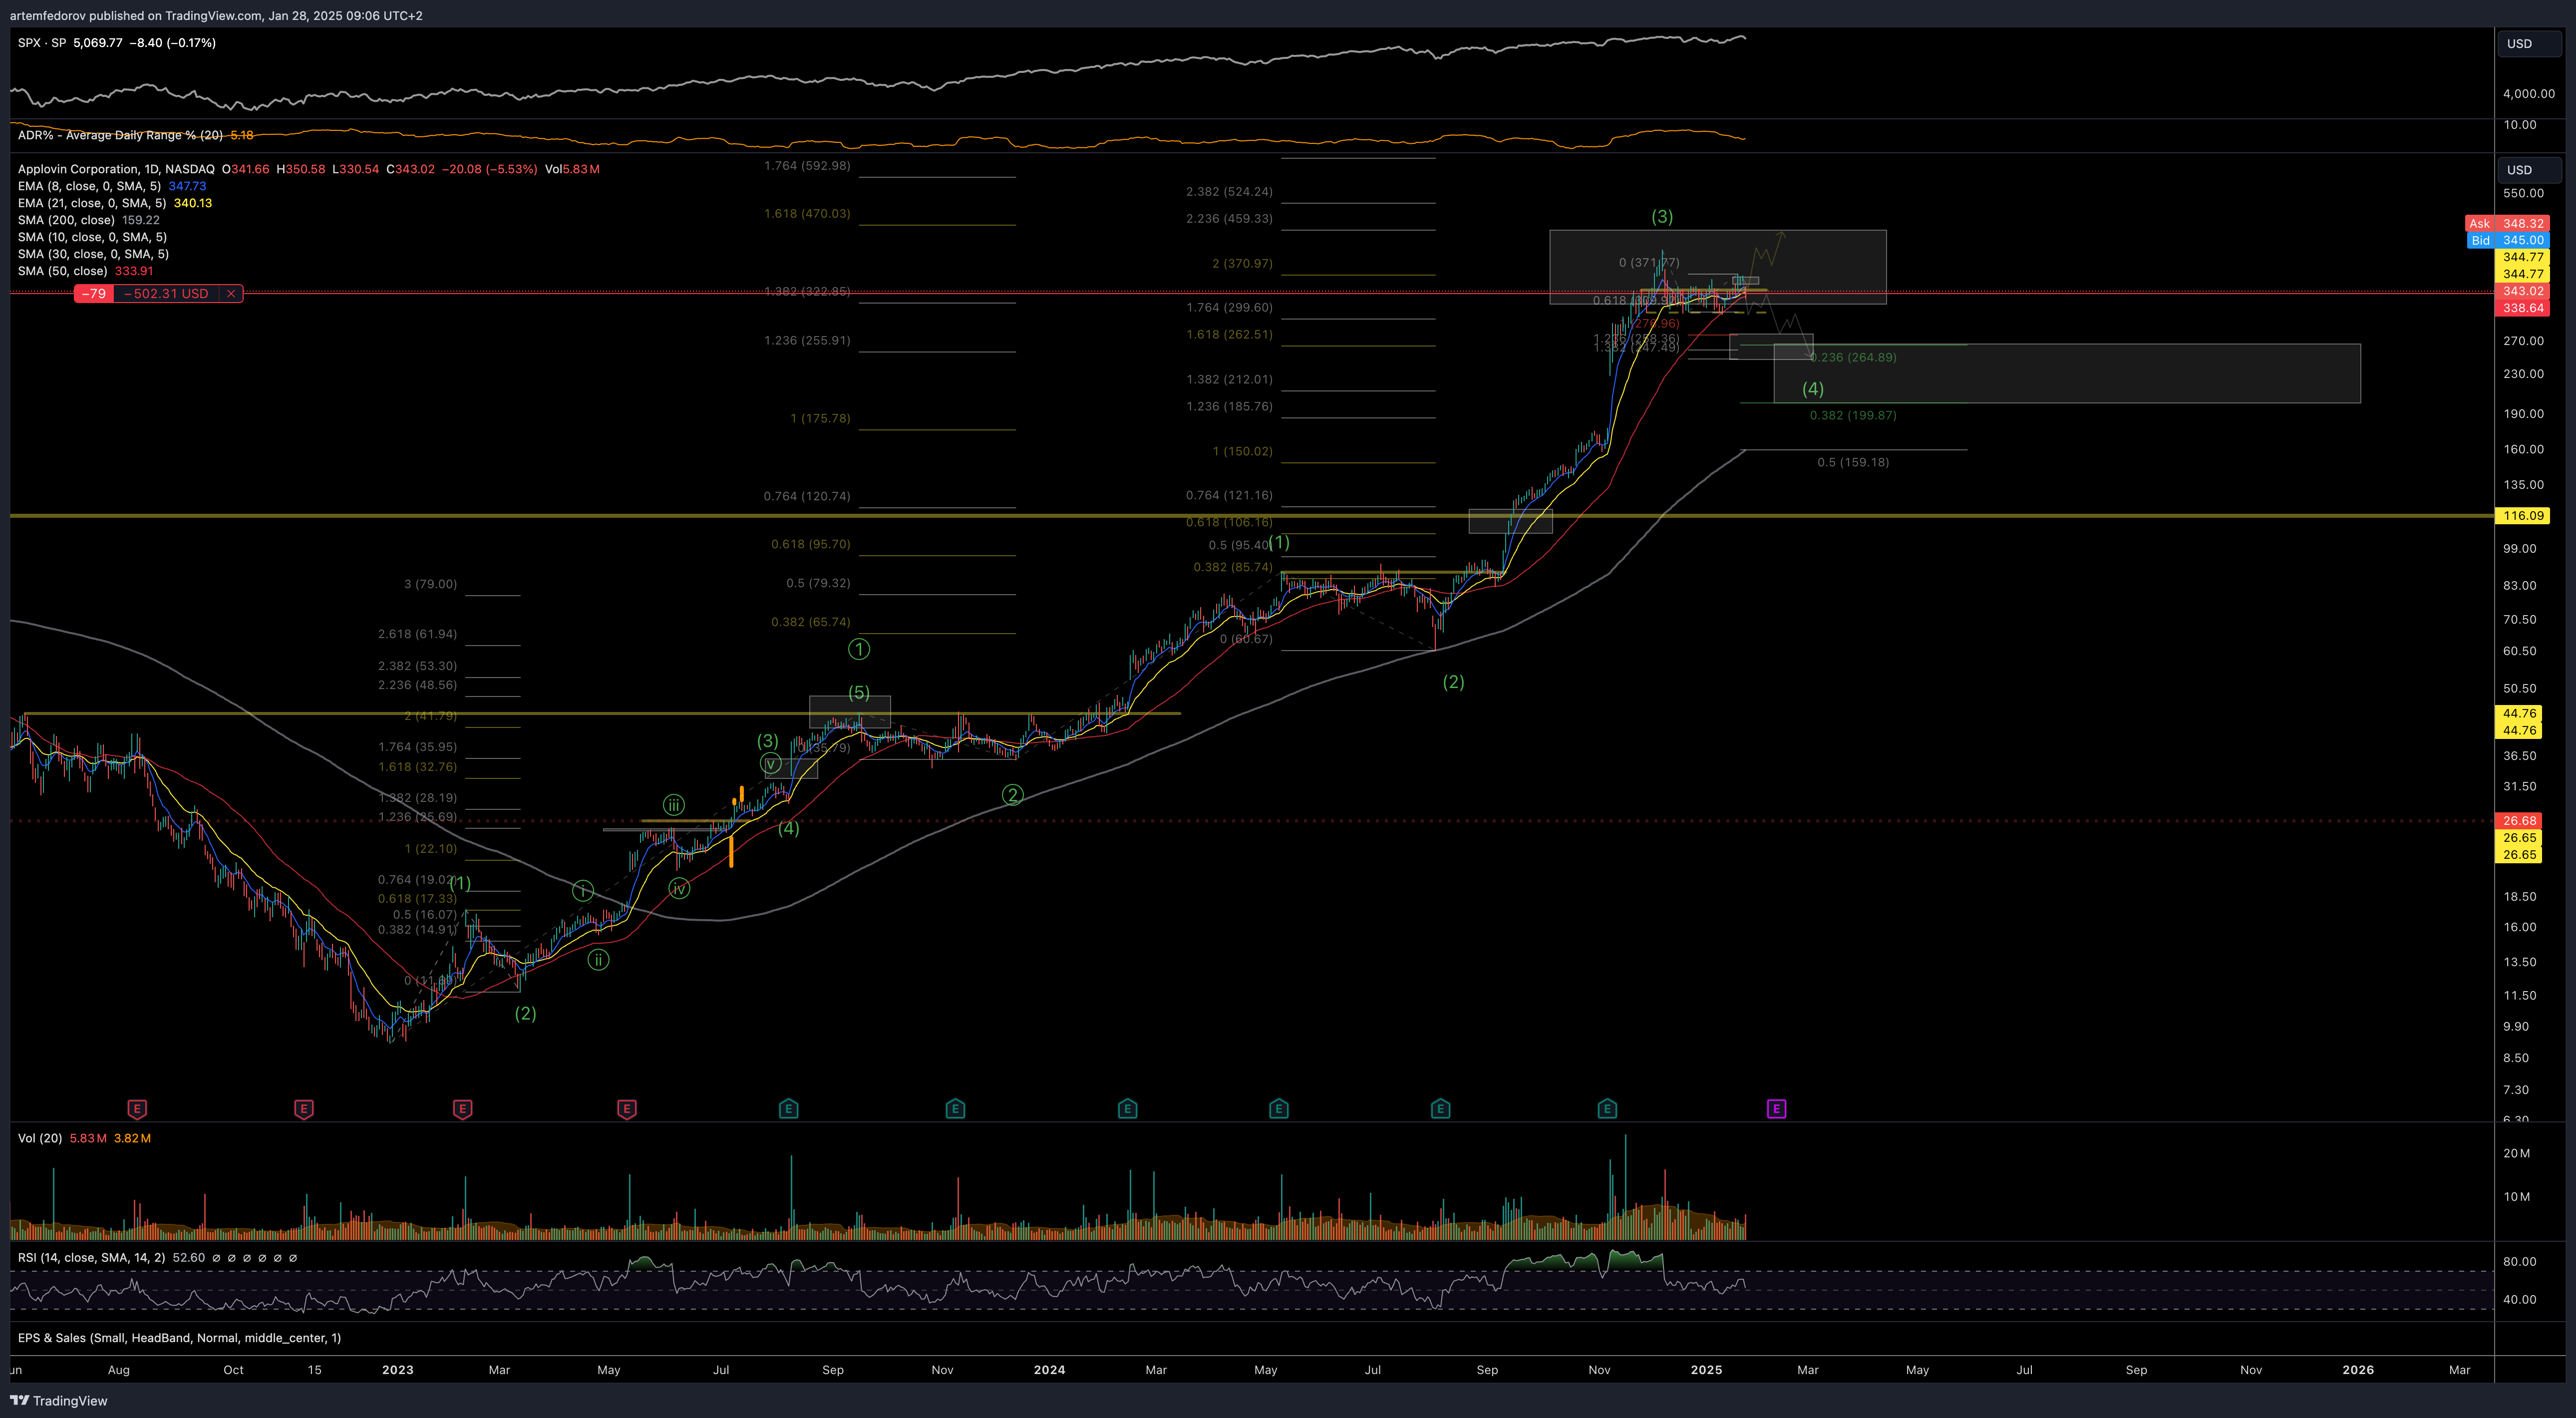This screenshot has height=1418, width=2576.
Task: Click the 80.00 RSI scale label
Action: [2519, 1262]
